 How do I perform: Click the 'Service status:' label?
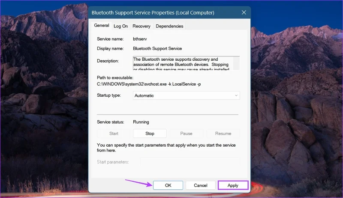[x=111, y=122]
